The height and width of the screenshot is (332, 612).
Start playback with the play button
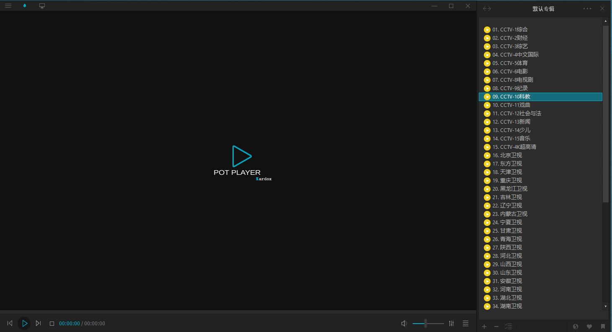[24, 323]
